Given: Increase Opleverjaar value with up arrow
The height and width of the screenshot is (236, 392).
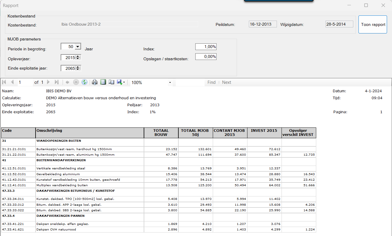Looking at the screenshot, I should coord(78,56).
